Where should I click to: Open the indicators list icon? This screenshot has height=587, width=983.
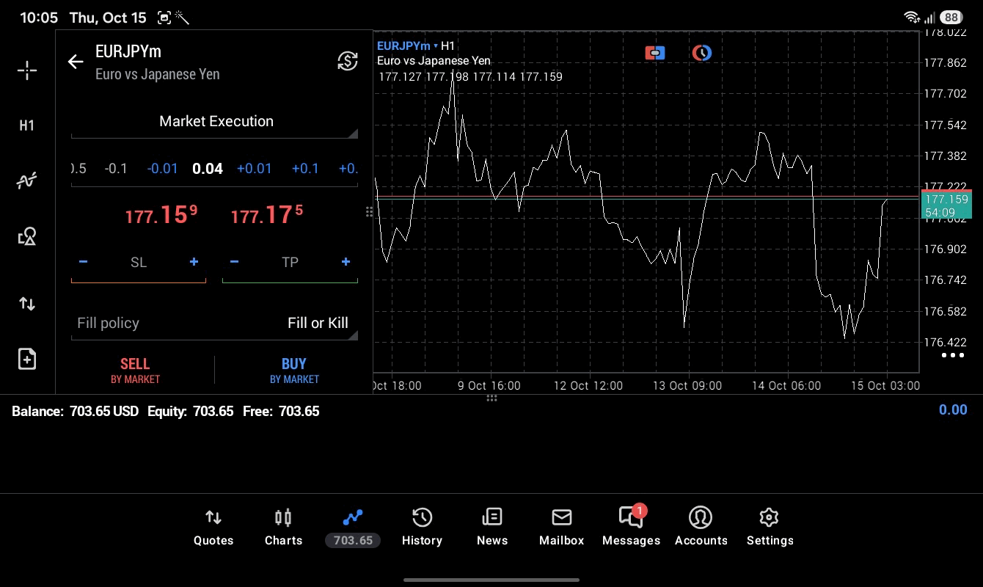27,181
